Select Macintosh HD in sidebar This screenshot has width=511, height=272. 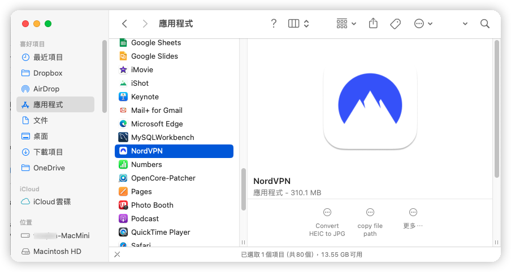pos(55,251)
